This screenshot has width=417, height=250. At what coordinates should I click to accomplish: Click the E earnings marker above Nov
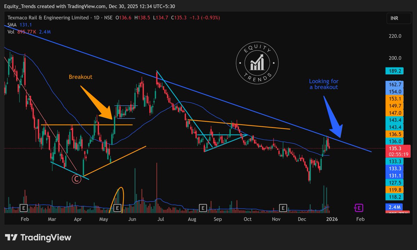[283, 208]
